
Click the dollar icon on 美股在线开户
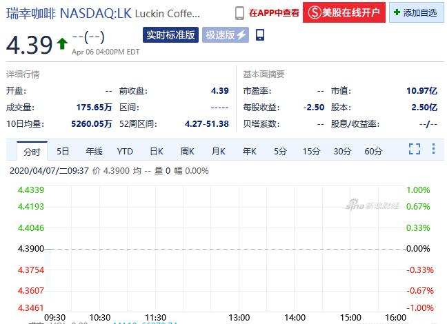pos(315,12)
